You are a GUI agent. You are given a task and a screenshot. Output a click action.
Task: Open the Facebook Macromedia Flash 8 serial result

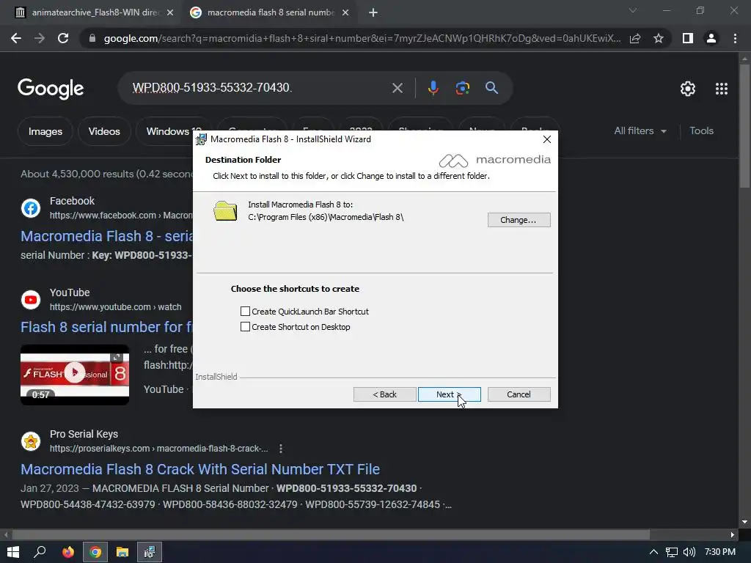(107, 236)
